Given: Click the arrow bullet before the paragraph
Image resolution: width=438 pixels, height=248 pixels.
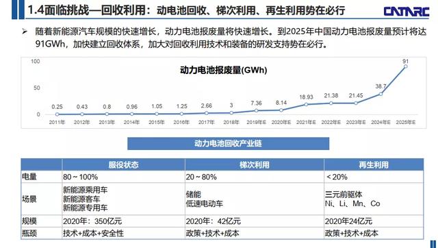Looking at the screenshot, I should [25, 32].
